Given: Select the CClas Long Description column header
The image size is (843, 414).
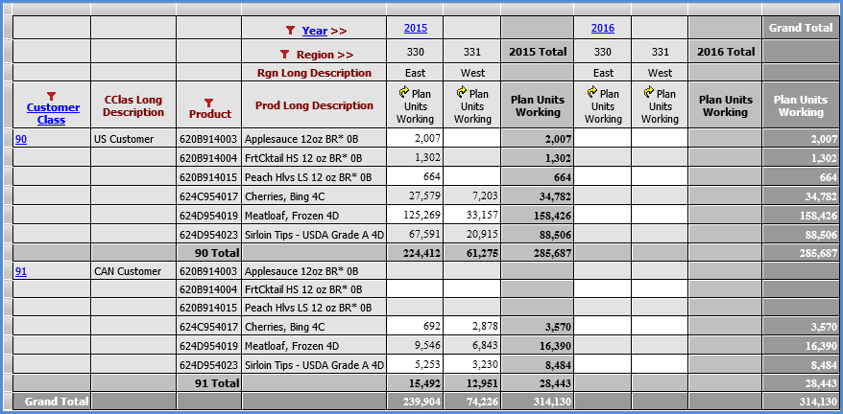Looking at the screenshot, I should coord(133,105).
